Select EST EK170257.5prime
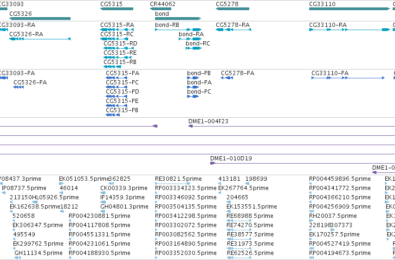Image resolution: width=395 pixels, height=260 pixels. click(334, 235)
